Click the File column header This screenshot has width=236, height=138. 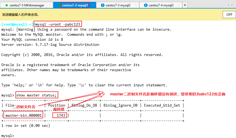coord(10,105)
